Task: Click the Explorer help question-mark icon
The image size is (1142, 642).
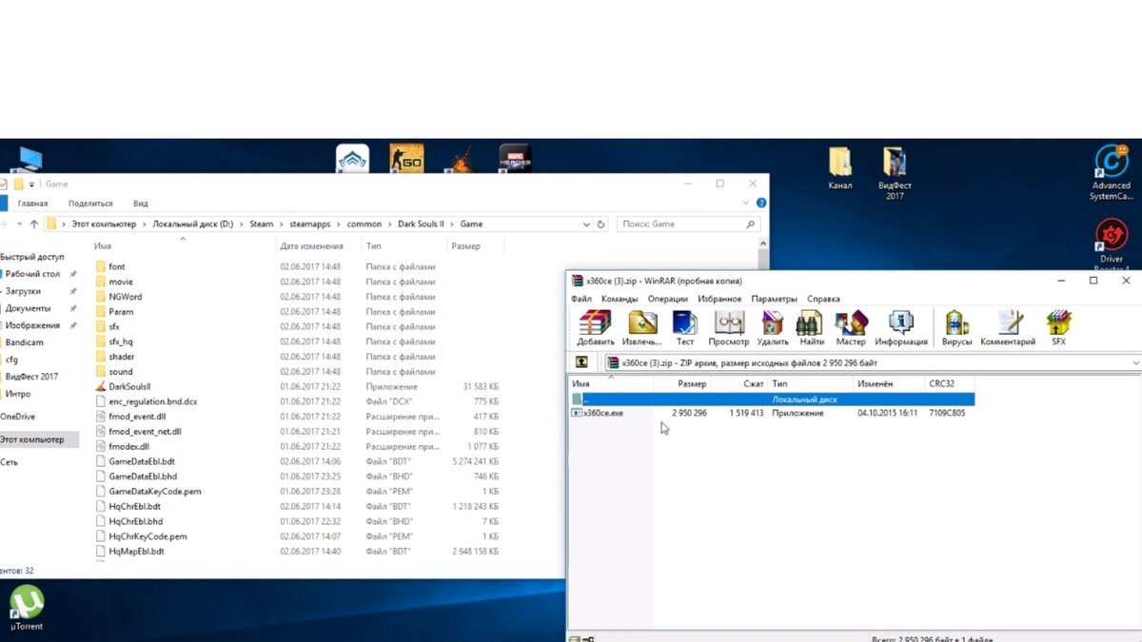Action: pos(760,203)
